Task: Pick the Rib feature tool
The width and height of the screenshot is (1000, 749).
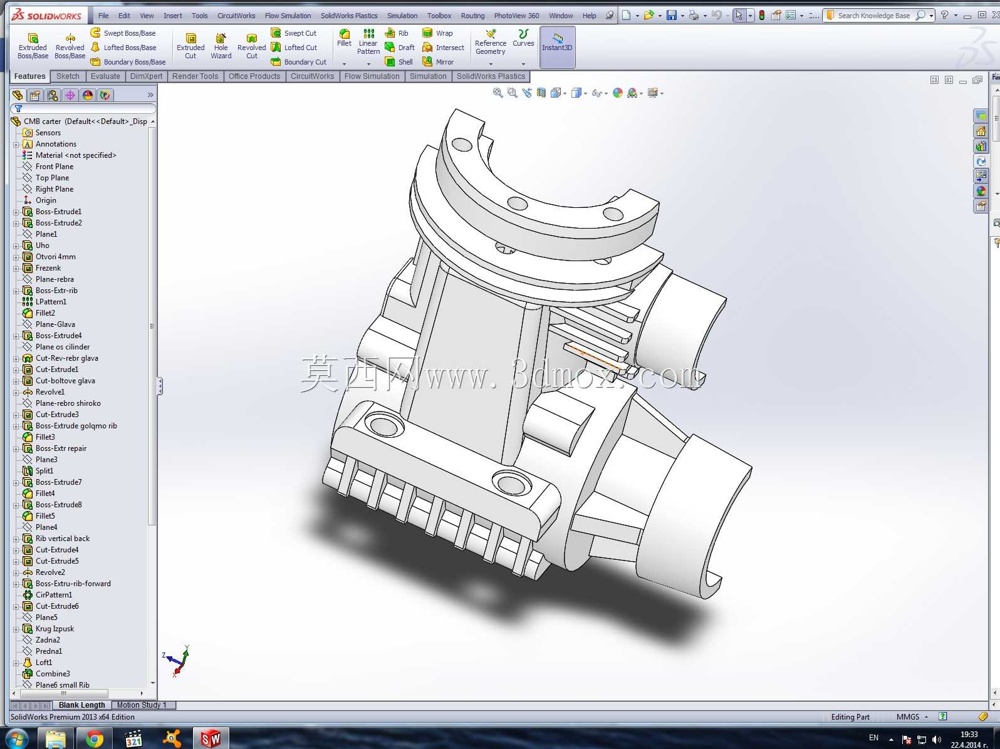Action: click(x=397, y=33)
